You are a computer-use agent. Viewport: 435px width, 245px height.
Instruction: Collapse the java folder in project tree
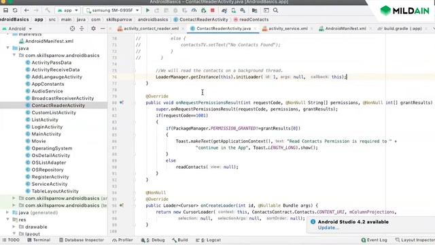pyautogui.click(x=7, y=48)
